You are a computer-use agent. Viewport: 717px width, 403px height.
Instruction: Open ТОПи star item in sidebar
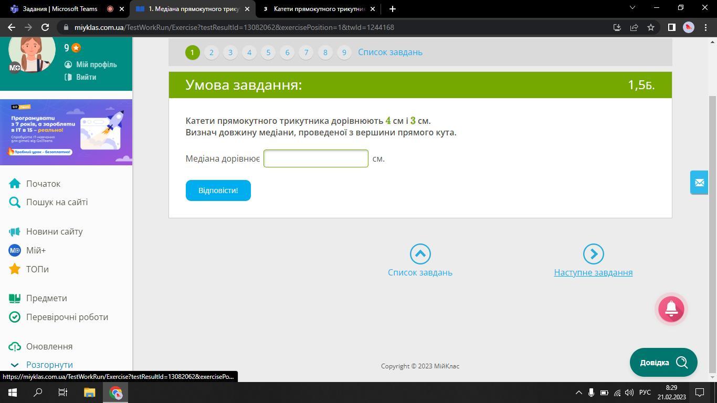pyautogui.click(x=37, y=269)
